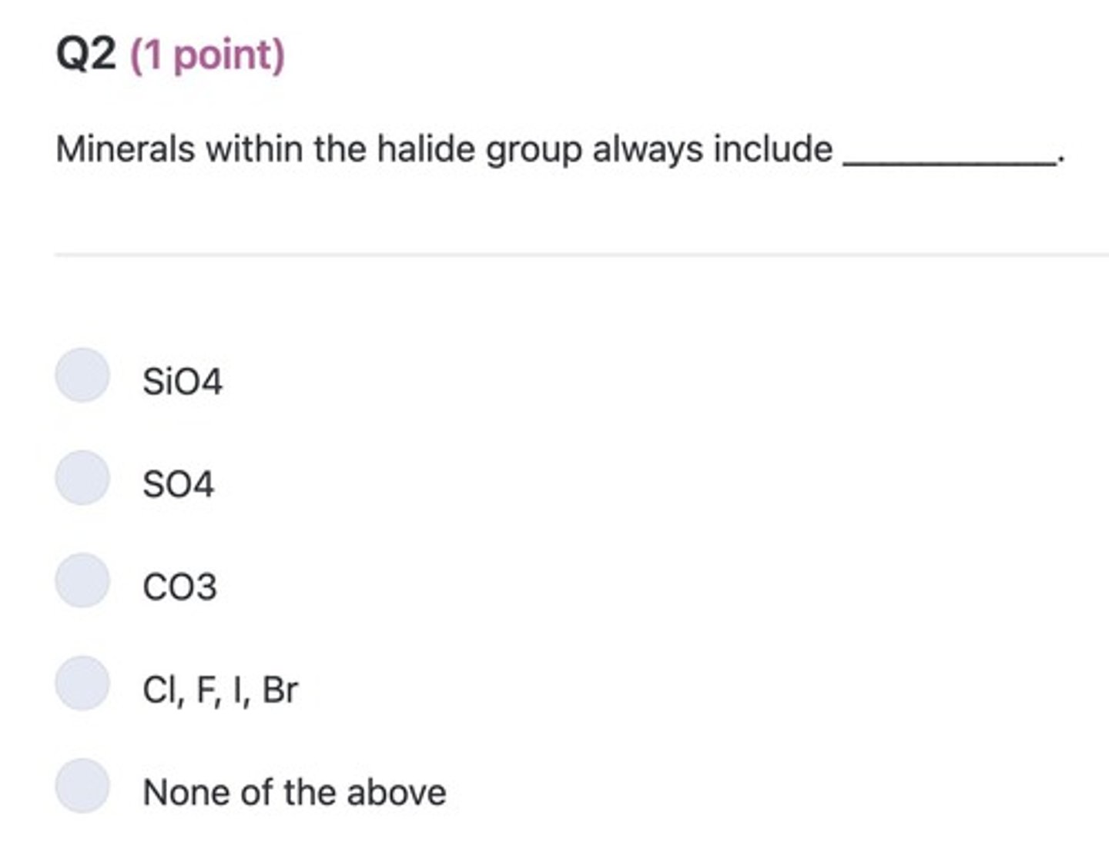Click the None of the above label text
1109x849 pixels.
coord(294,792)
